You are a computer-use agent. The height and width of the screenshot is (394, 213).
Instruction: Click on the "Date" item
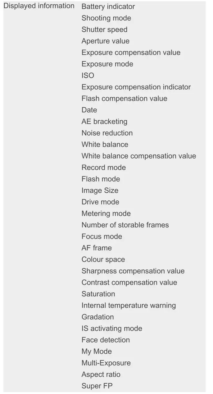(89, 110)
